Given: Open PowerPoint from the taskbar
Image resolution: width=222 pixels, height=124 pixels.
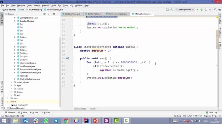Looking at the screenshot, I should (96, 121).
